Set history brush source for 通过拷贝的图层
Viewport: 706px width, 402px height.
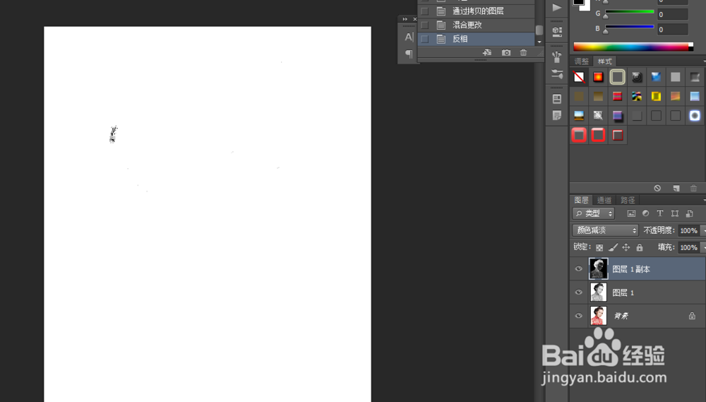pyautogui.click(x=424, y=11)
